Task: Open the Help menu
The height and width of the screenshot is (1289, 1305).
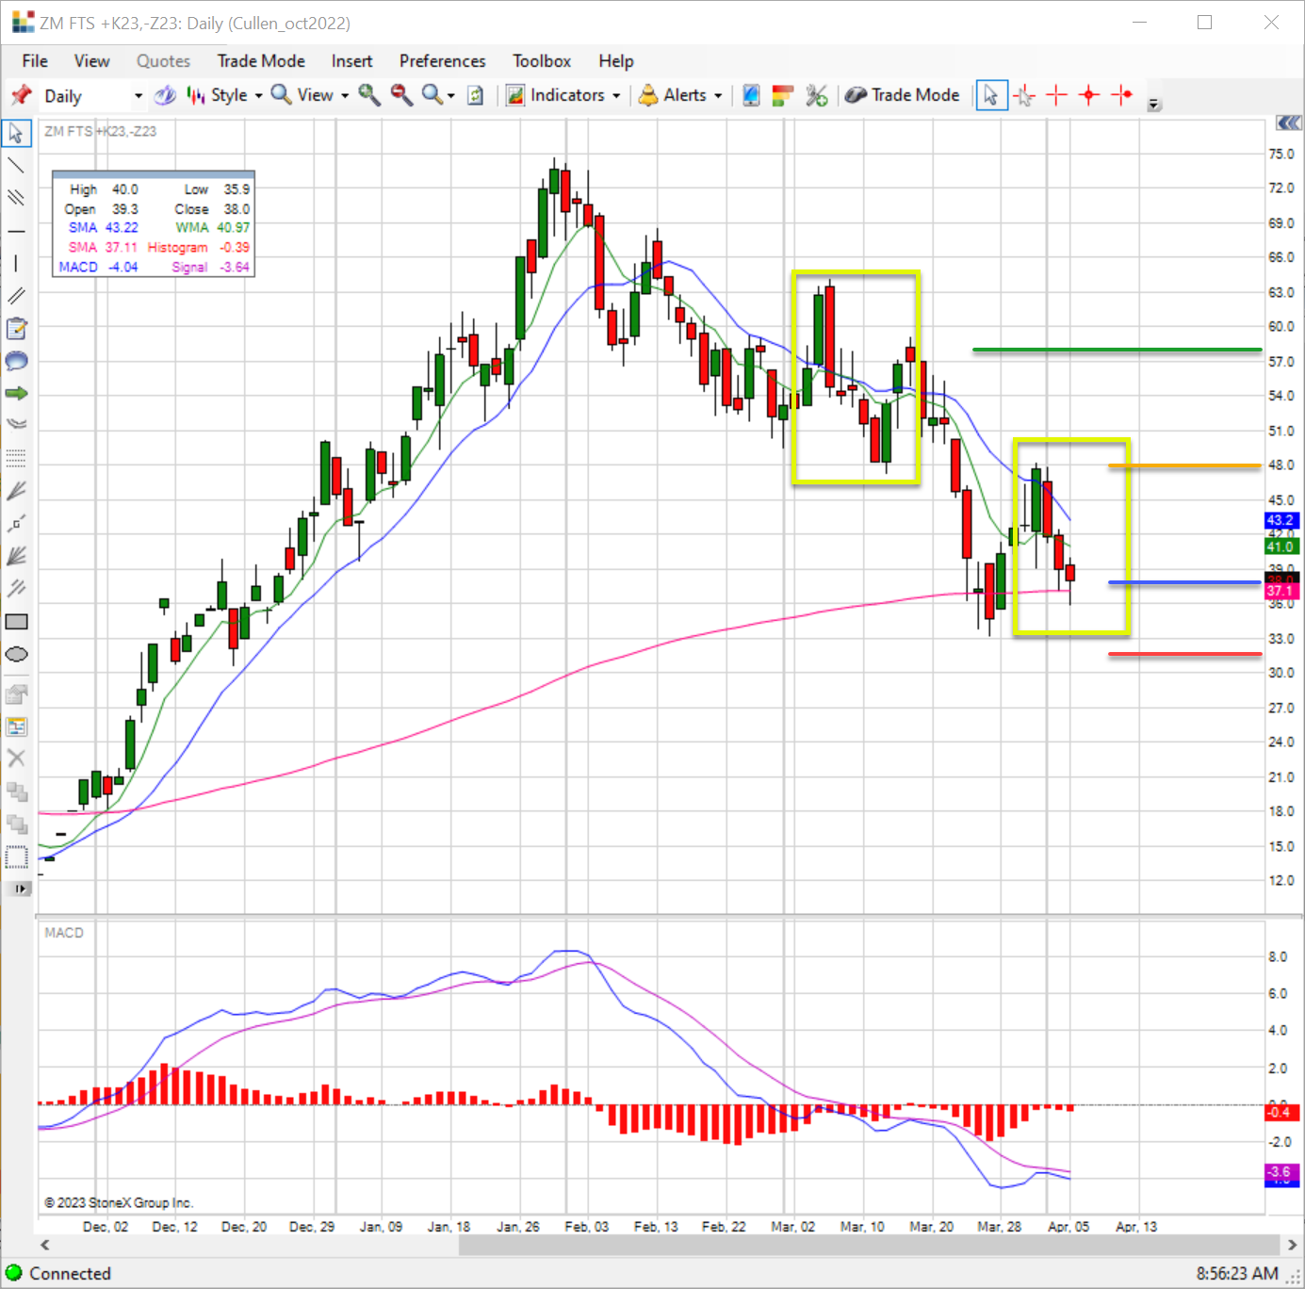Action: click(616, 61)
